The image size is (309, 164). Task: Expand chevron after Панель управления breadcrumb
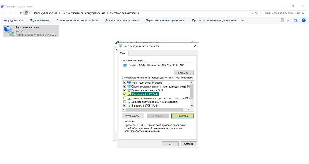click(60, 13)
